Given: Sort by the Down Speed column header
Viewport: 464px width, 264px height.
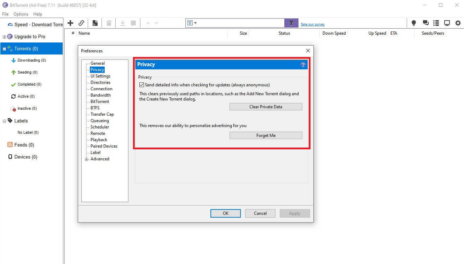Looking at the screenshot, I should click(334, 33).
